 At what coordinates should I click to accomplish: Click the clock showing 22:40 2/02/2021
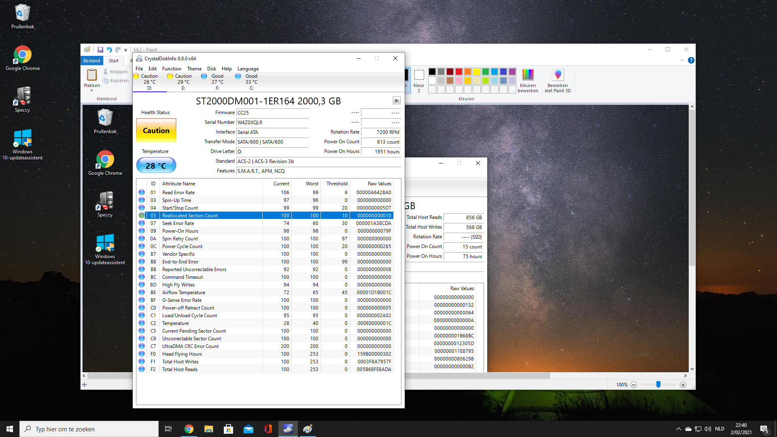tap(741, 429)
